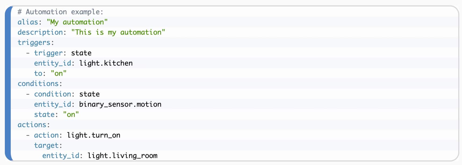Viewport: 462px width, 165px height.
Task: Click the light.kitchen entity value
Action: tap(106, 63)
